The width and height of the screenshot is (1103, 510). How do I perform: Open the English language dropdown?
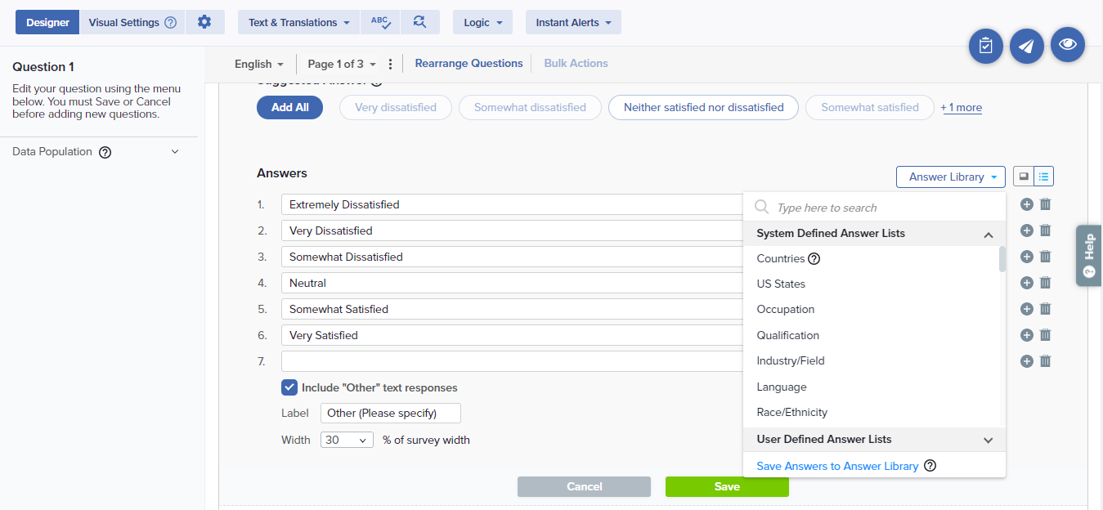258,64
